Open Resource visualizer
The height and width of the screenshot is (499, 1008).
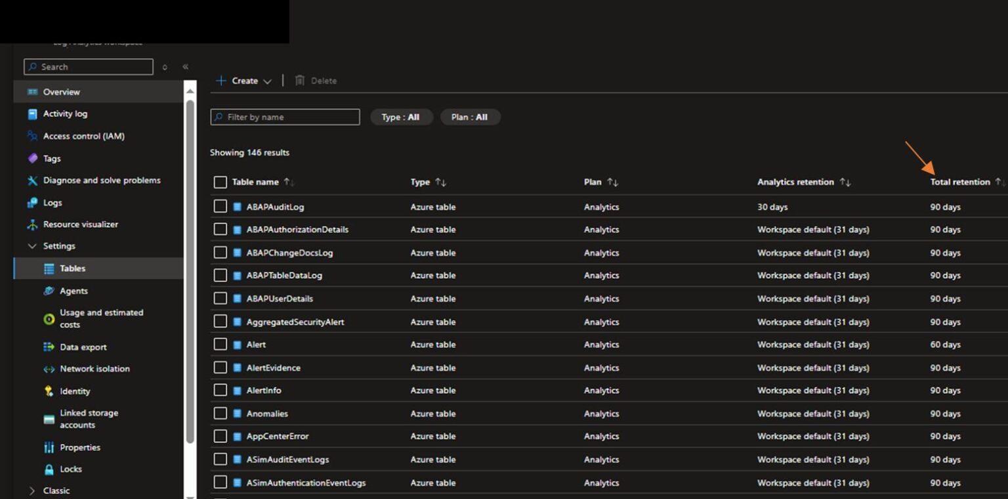[x=79, y=224]
